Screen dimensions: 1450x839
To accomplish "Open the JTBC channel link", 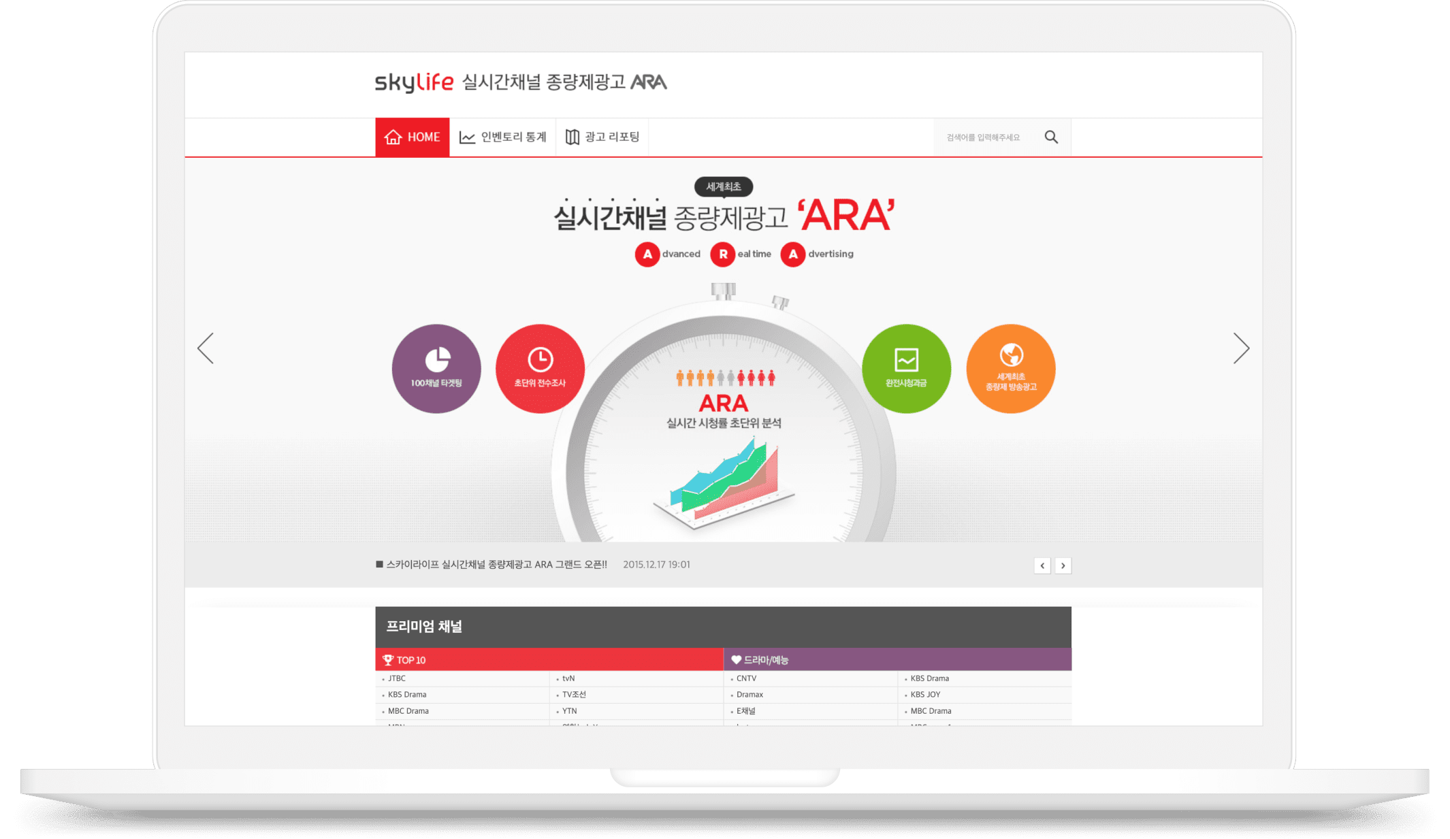I will 397,678.
